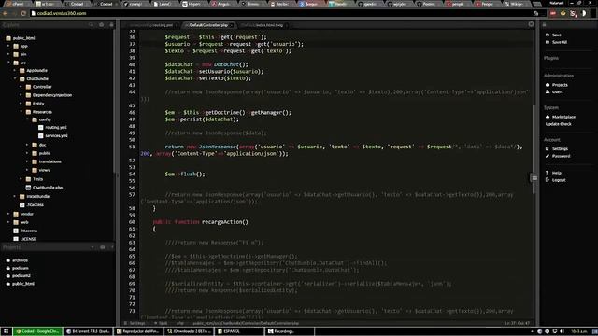Screen dimensions: 598x336
Task: Click the routing.yml file icon
Action: point(41,127)
